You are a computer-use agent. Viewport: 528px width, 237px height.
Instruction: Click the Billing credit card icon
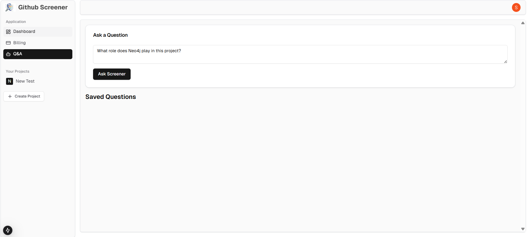tap(8, 43)
